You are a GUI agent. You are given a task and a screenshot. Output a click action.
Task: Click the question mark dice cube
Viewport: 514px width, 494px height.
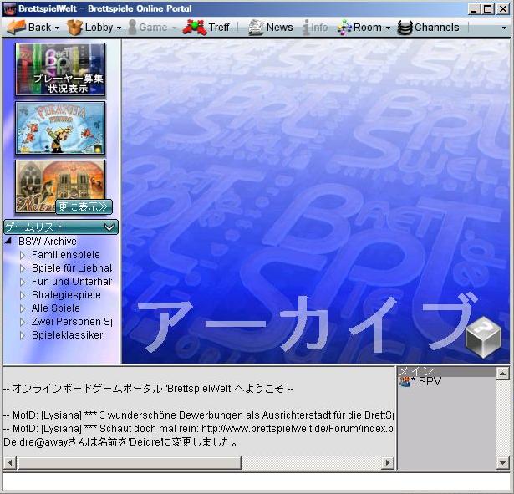pos(483,338)
